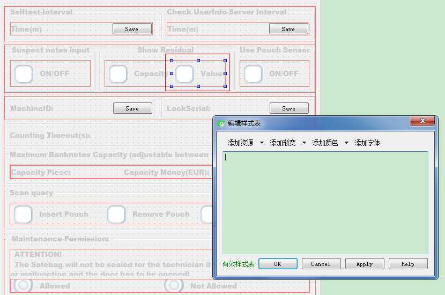Toggle the Capacity checkbox under Show Residual

pos(118,74)
